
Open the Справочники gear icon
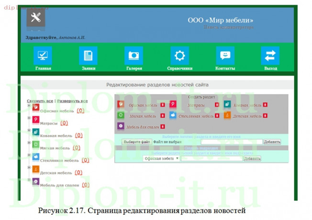tap(179, 55)
